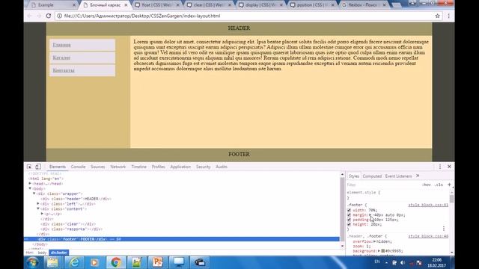Viewport: 479px width, 269px height.
Task: Collapse the body node in the DOM tree
Action: pyautogui.click(x=30, y=188)
